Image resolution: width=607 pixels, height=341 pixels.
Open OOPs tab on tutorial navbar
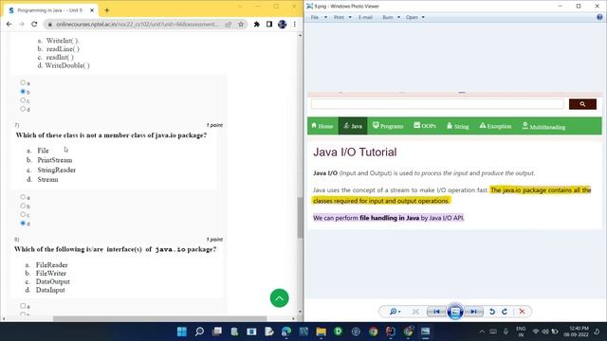click(425, 126)
